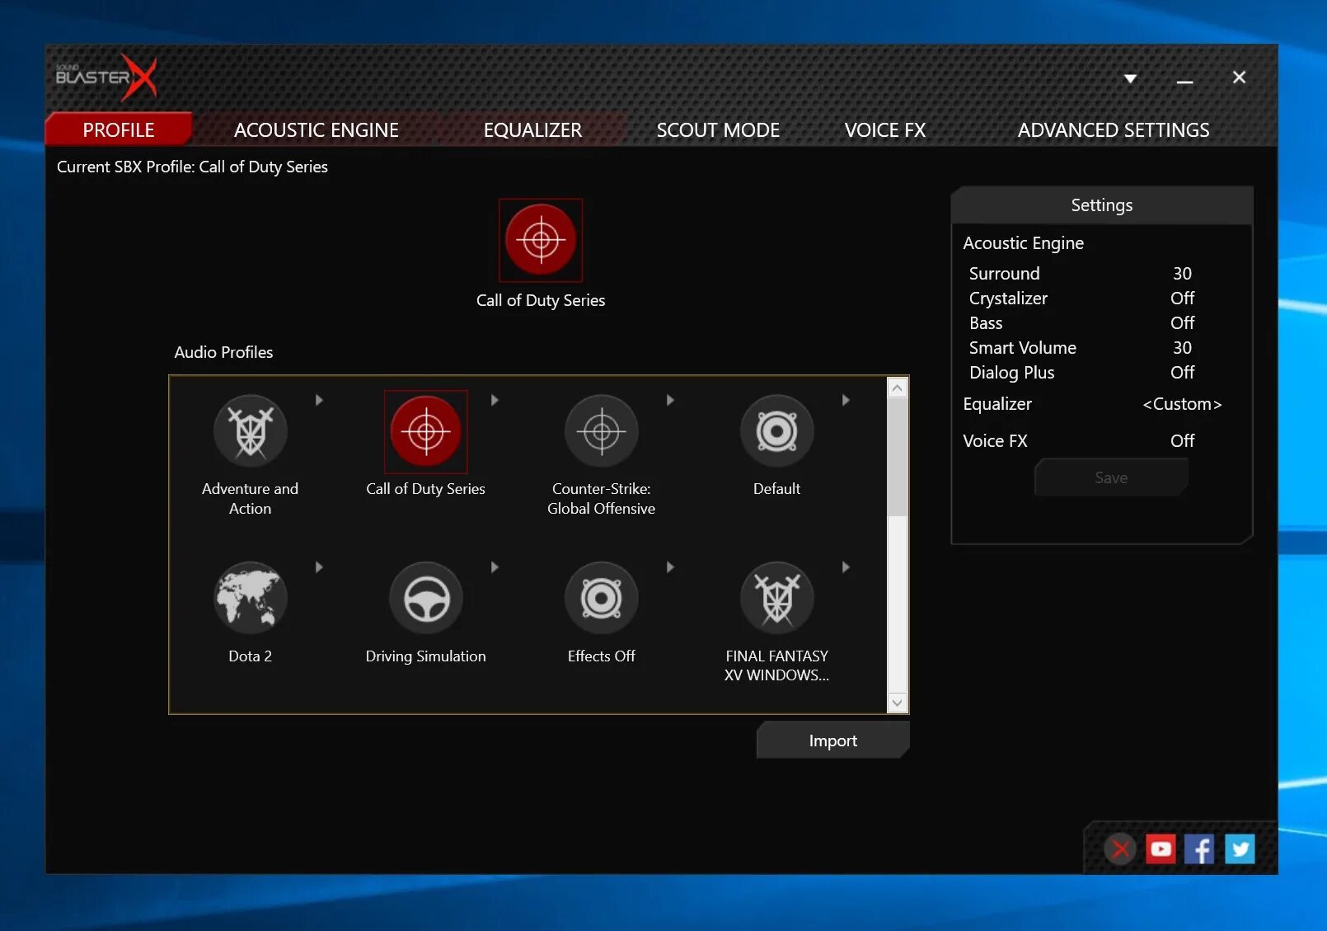Expand options arrow for FINAL FANTASY XV
This screenshot has height=931, width=1327.
846,567
